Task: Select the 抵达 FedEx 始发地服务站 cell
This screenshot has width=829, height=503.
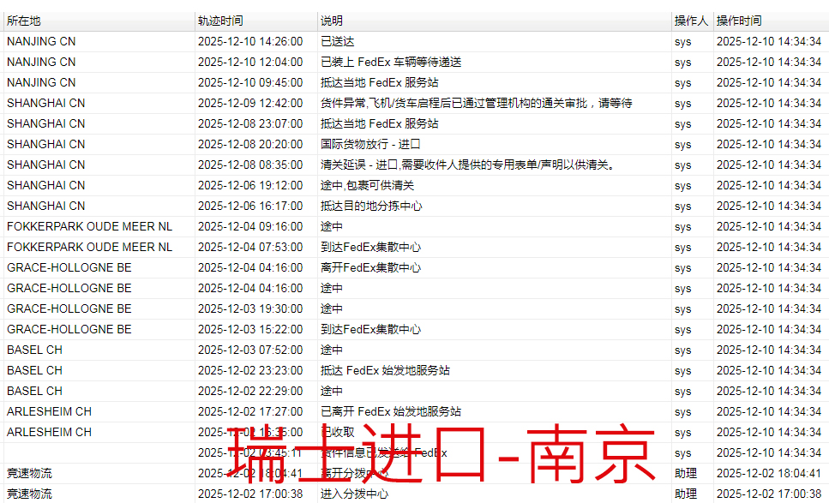Action: pyautogui.click(x=385, y=370)
